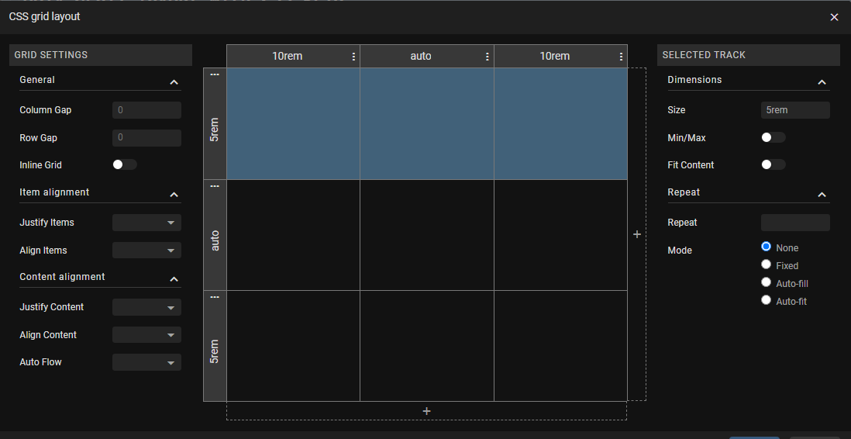
Task: Close the CSS grid layout dialog
Action: (x=834, y=17)
